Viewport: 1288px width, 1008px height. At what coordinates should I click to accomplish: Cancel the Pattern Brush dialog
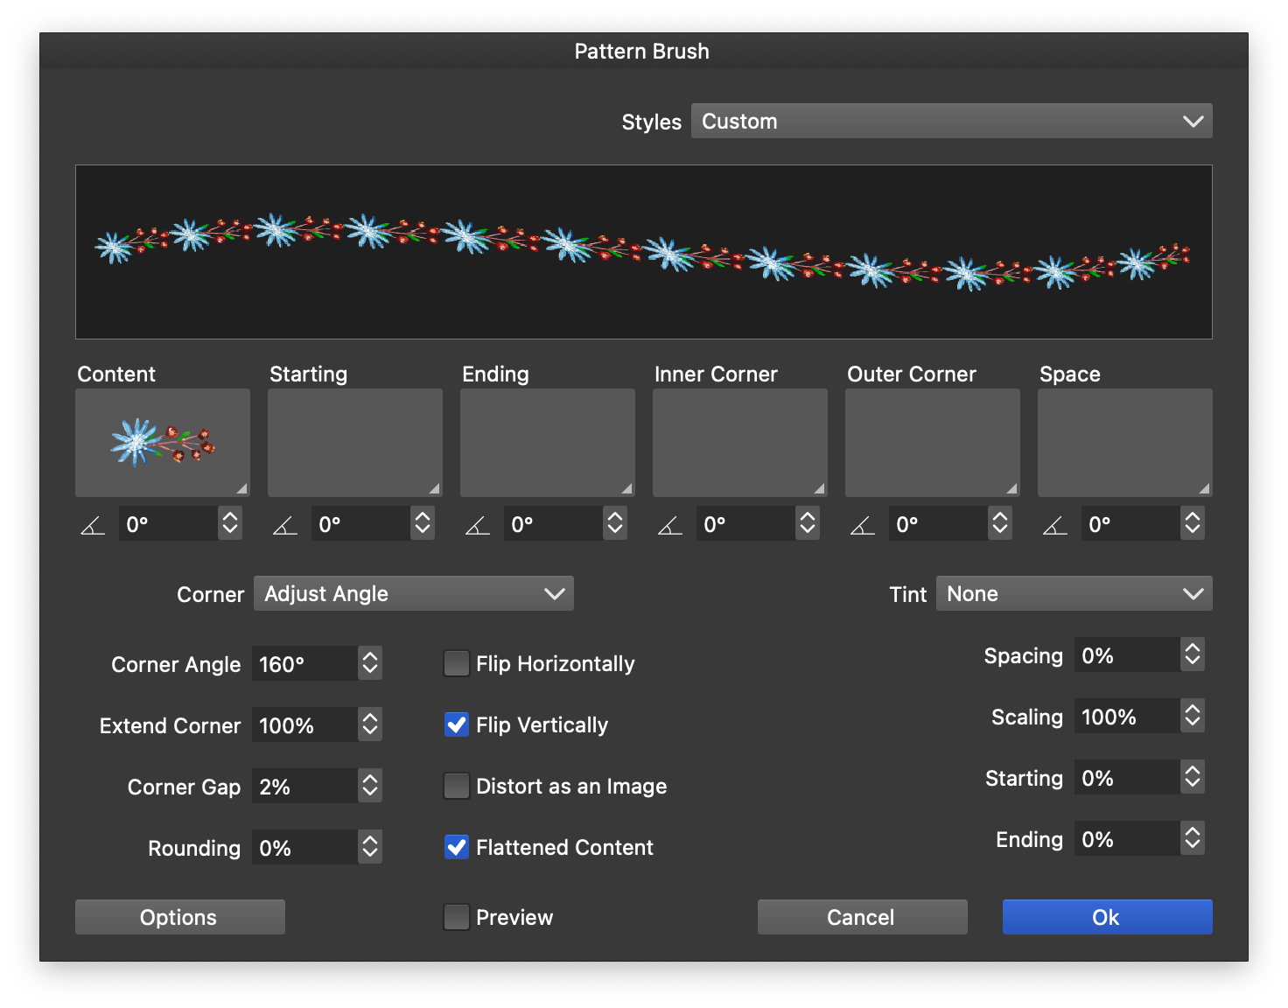coord(862,917)
